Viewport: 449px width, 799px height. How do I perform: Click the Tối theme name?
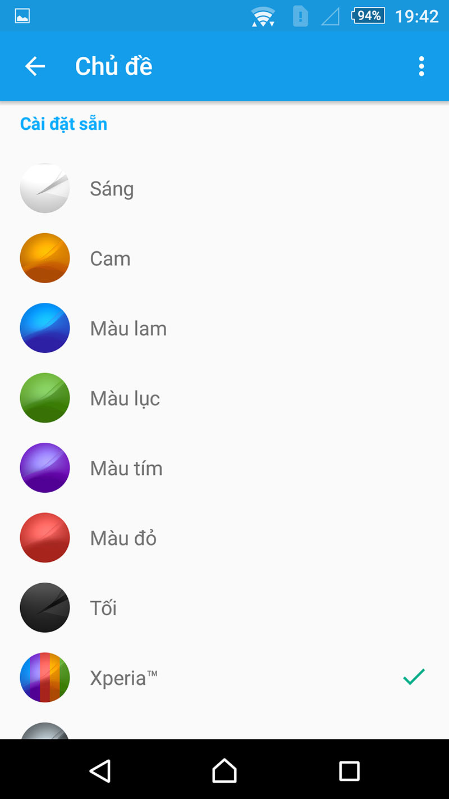(x=103, y=608)
